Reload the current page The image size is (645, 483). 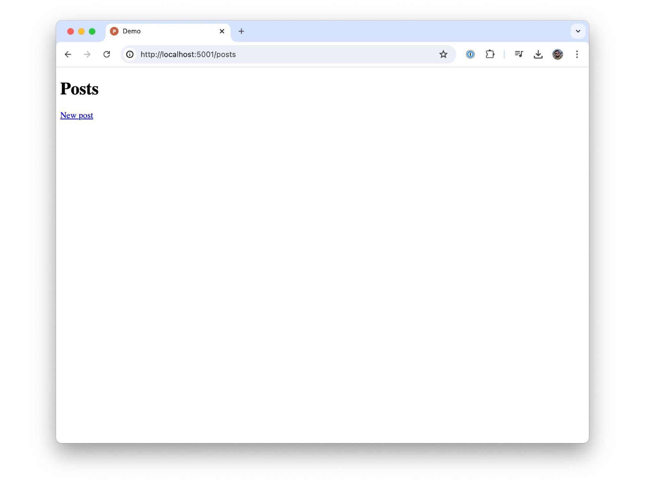[106, 54]
